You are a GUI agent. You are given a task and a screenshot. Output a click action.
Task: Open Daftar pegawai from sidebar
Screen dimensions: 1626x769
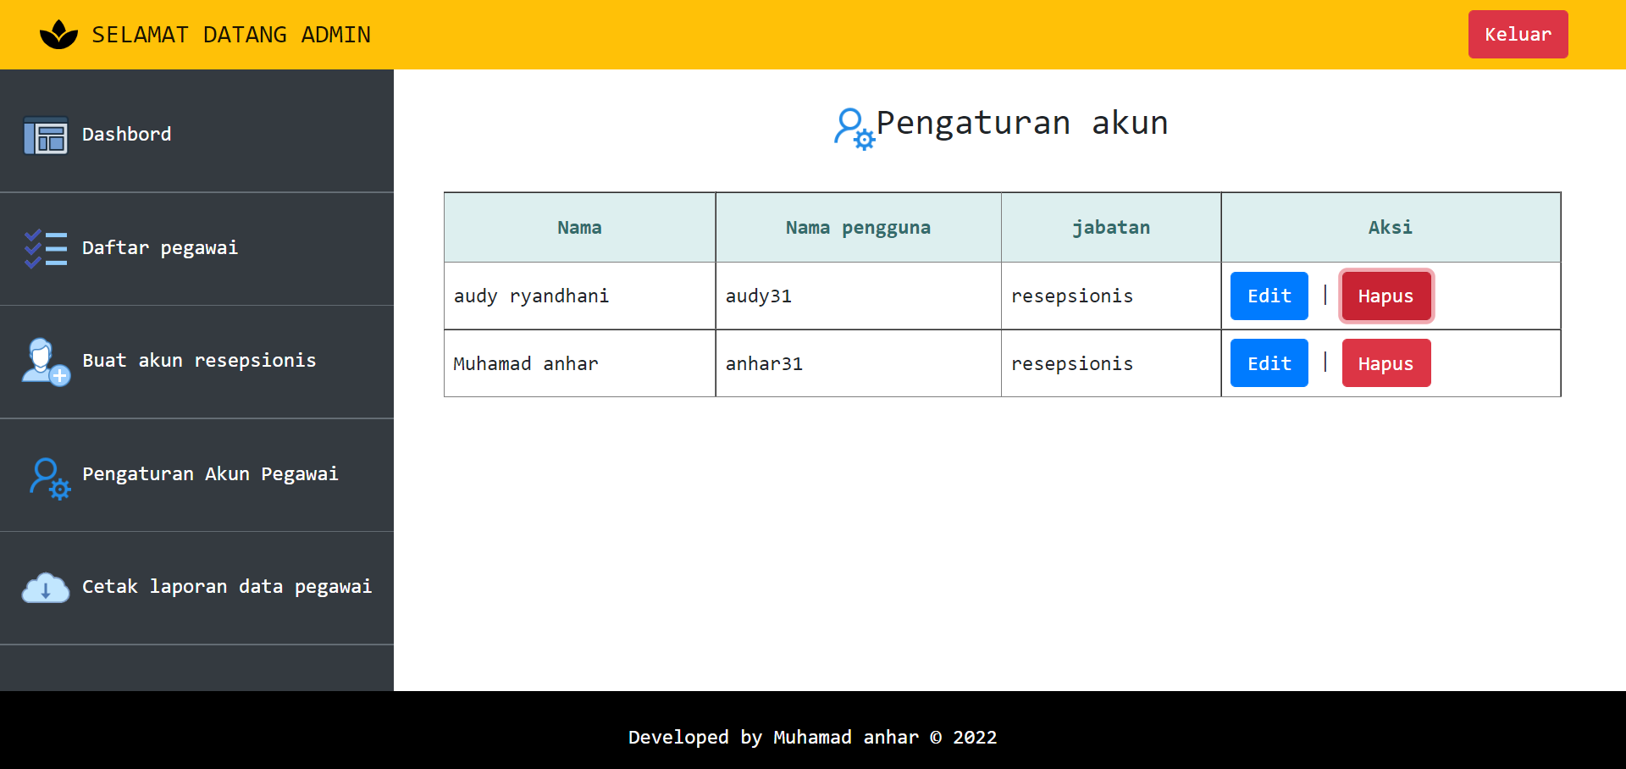160,248
